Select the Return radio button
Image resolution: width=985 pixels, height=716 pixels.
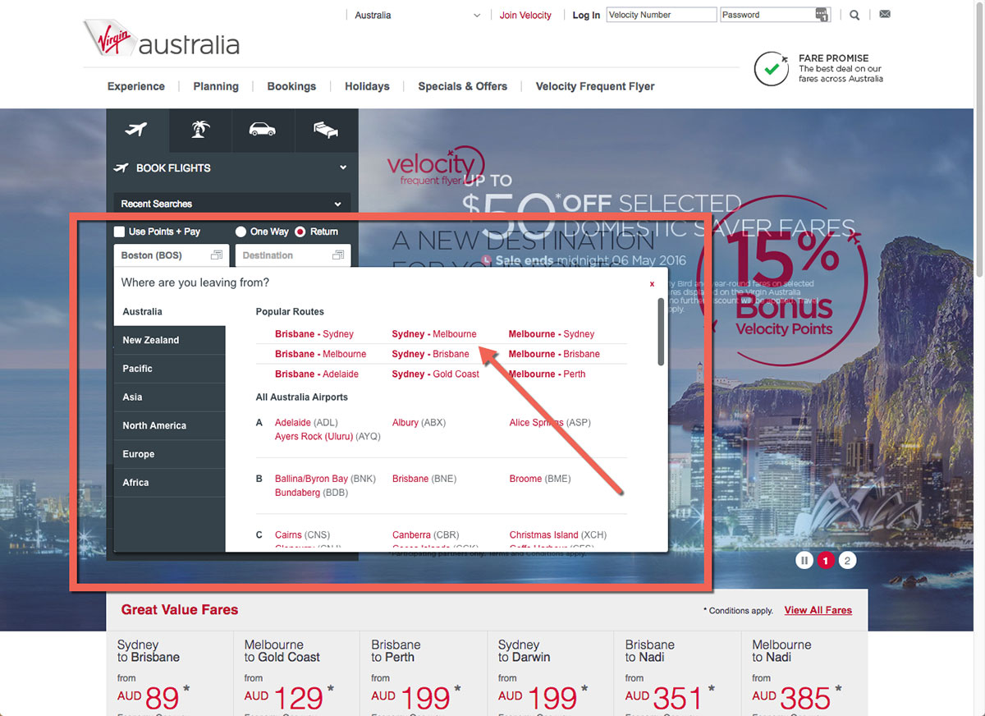tap(300, 232)
